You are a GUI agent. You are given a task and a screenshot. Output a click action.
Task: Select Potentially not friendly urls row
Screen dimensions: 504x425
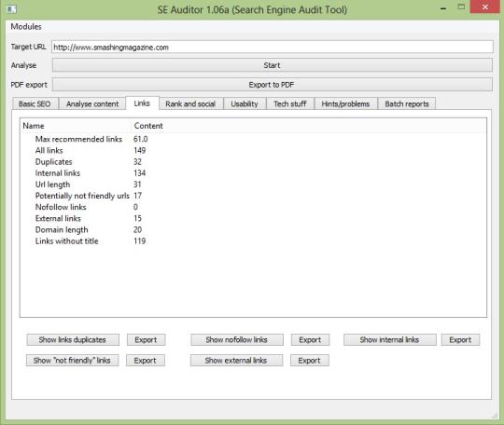(x=253, y=196)
